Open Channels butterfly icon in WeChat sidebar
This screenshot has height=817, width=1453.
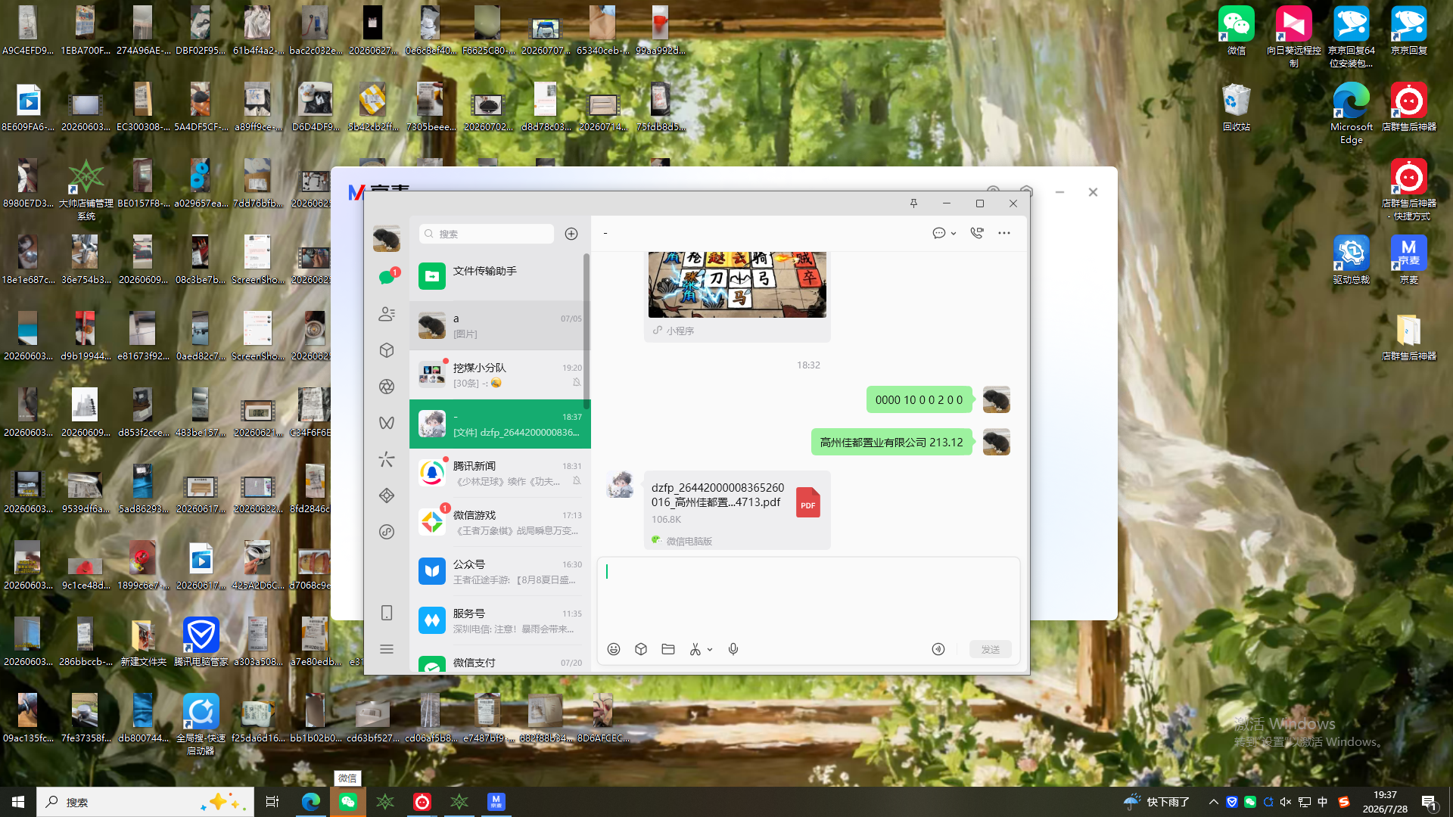[x=387, y=423]
